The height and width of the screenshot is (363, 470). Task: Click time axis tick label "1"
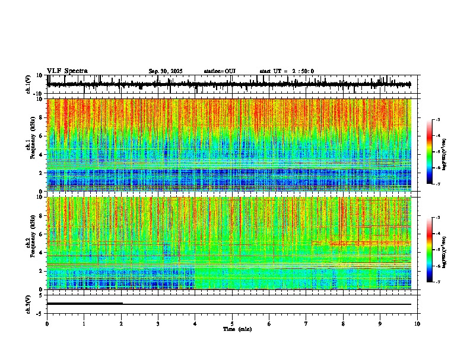coord(84,324)
